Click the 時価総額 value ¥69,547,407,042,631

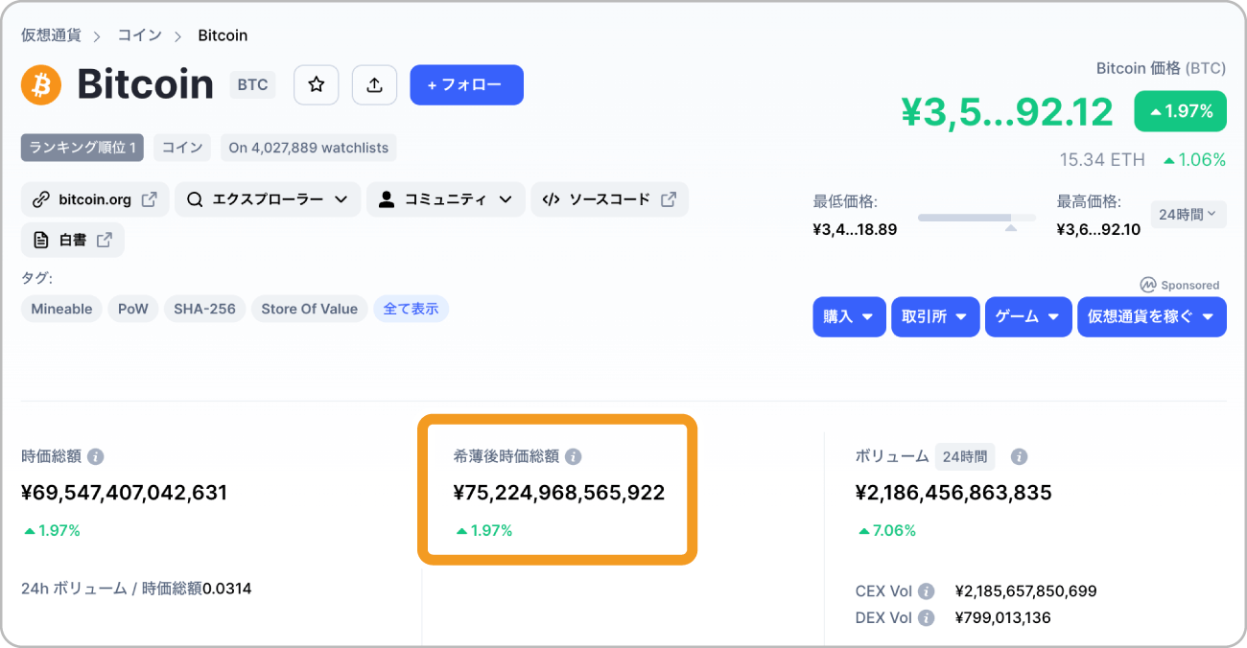(x=125, y=494)
